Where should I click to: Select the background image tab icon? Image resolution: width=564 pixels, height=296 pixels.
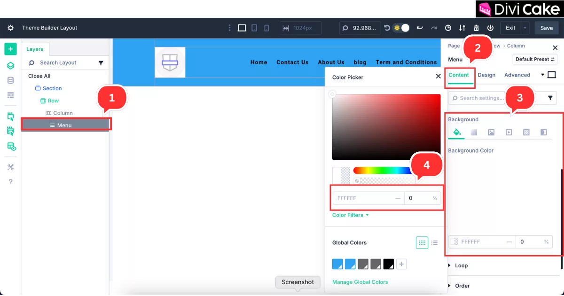tap(491, 132)
